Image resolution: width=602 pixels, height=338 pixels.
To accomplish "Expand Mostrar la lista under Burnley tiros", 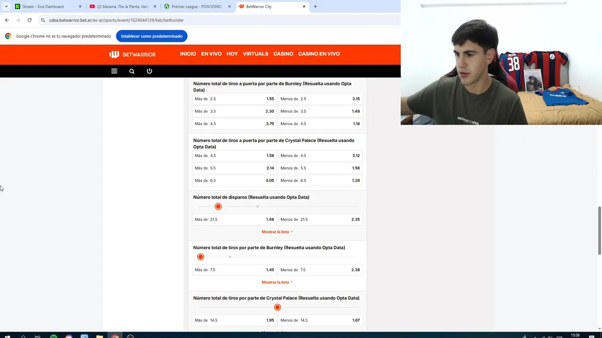I will (x=277, y=282).
